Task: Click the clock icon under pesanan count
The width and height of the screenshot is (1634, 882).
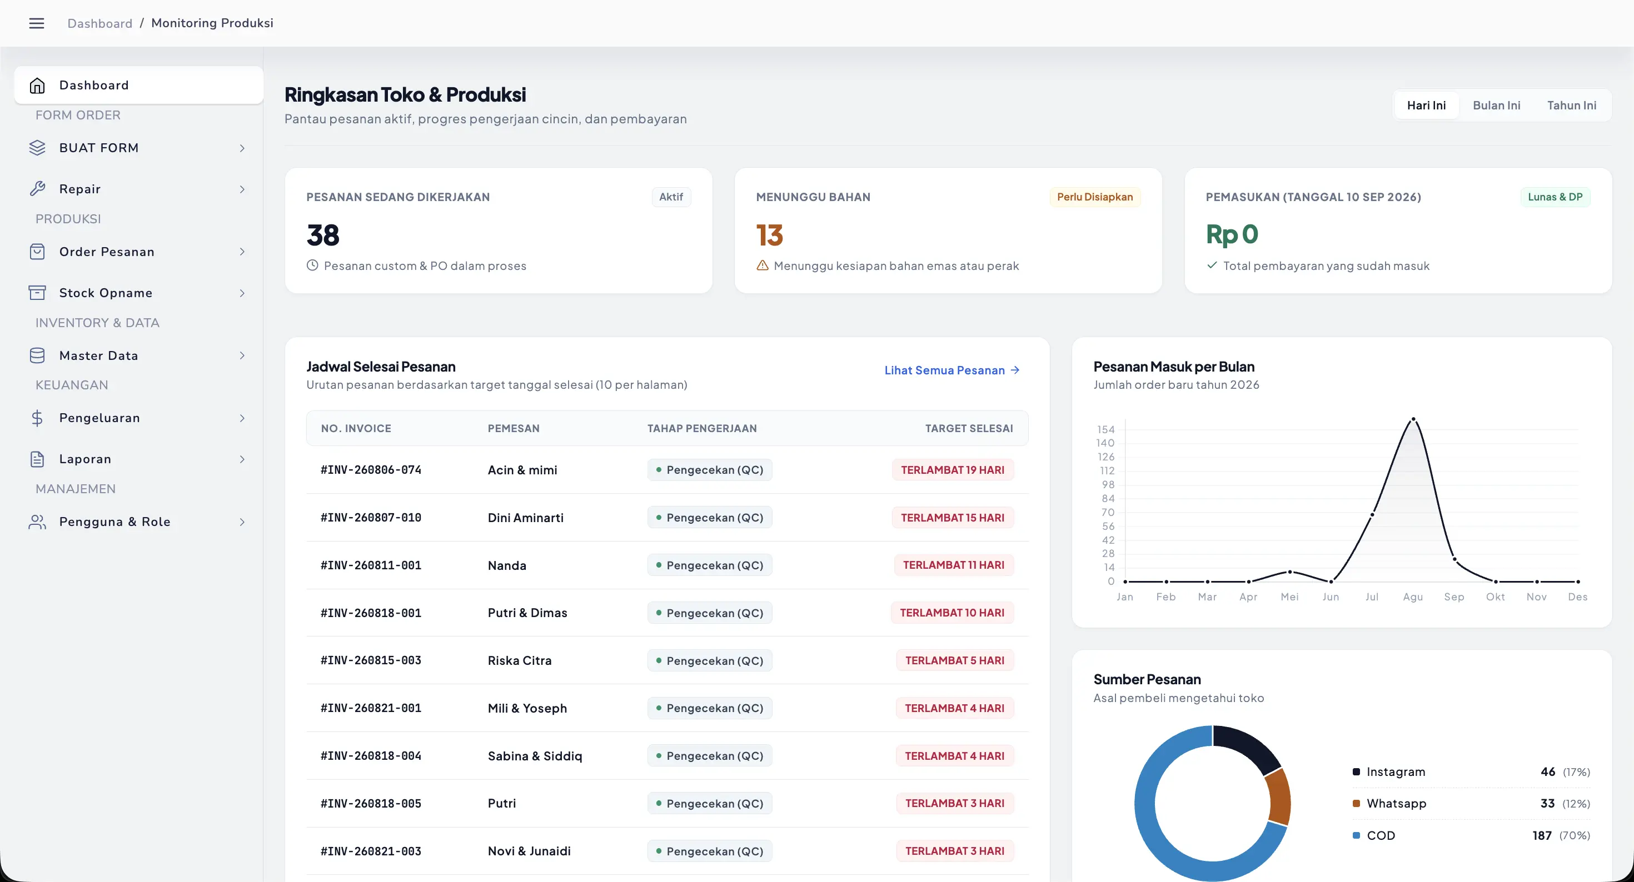Action: [312, 265]
